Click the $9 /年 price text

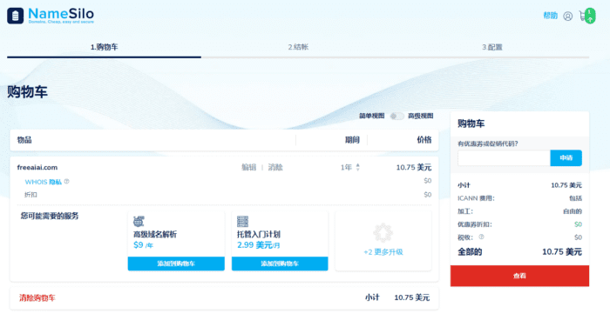pos(143,245)
